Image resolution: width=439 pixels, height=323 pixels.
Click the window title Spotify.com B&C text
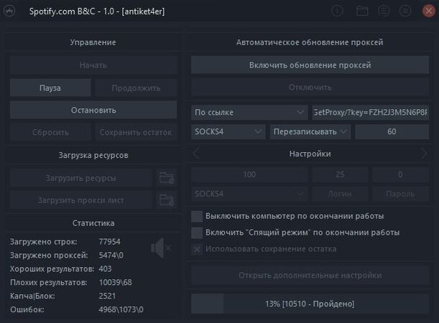(x=97, y=11)
